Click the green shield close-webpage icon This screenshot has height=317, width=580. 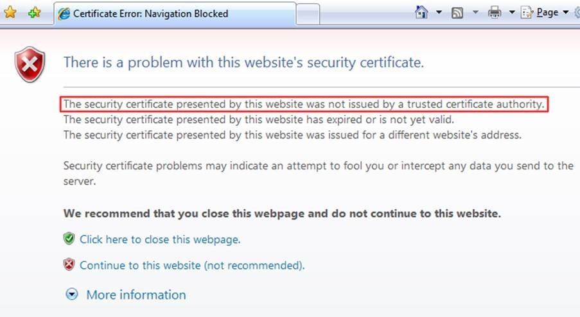click(69, 239)
